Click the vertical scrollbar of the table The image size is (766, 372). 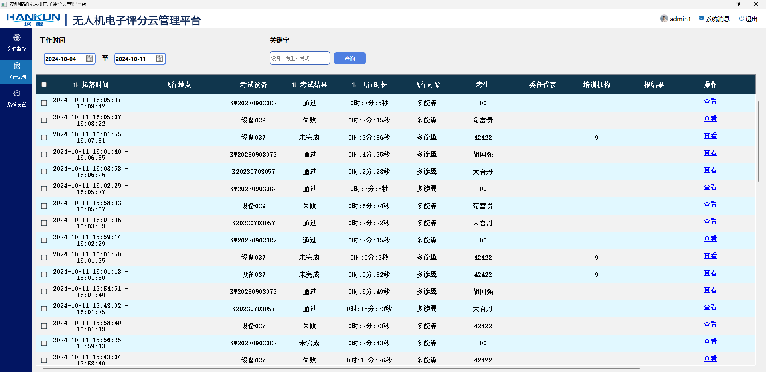click(758, 142)
